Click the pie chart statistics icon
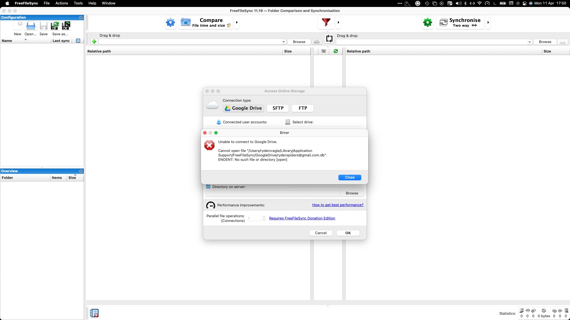The width and height of the screenshot is (570, 320). pos(544,311)
